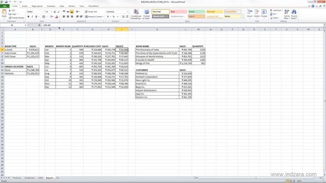Viewport: 326px width, 183px height.
Task: Apply the Fill Color paint bucket
Action: [x=51, y=17]
